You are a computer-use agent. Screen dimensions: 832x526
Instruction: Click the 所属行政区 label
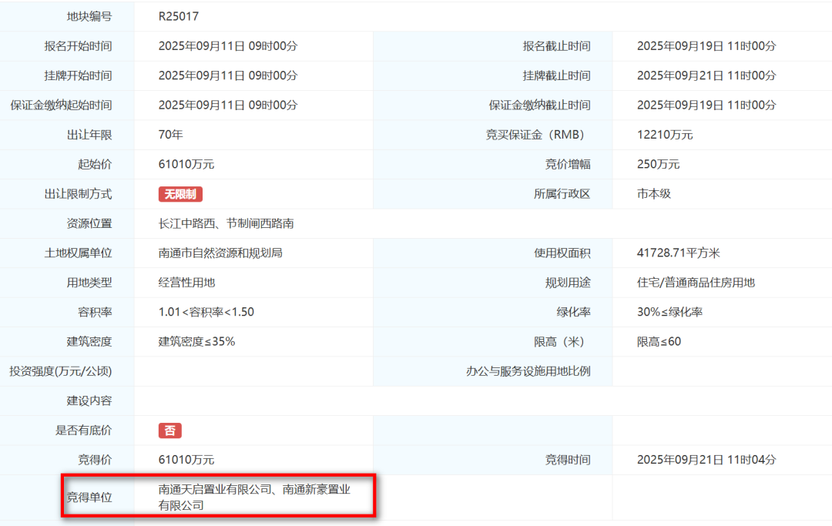[x=562, y=194]
